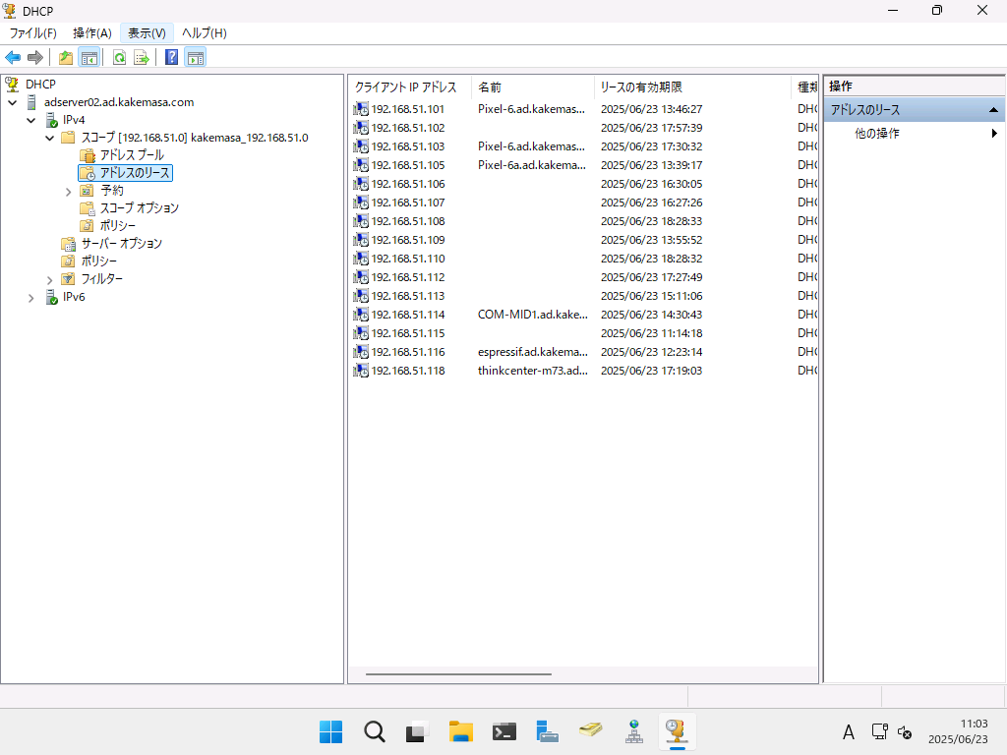Click the lease icon for 192.168.51.118
Screen dimensions: 1007x755
(x=361, y=371)
